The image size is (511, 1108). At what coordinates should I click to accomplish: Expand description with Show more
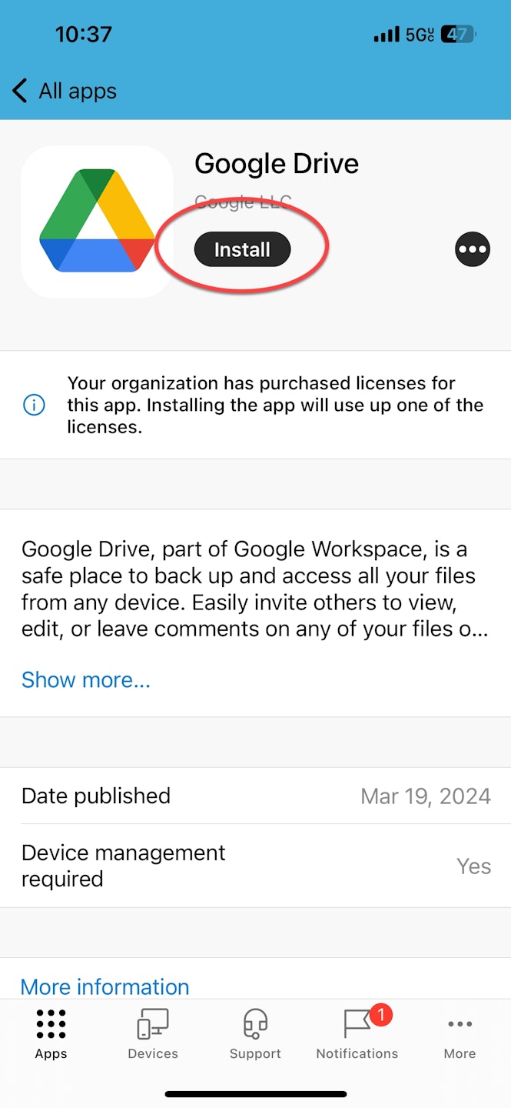pyautogui.click(x=86, y=680)
